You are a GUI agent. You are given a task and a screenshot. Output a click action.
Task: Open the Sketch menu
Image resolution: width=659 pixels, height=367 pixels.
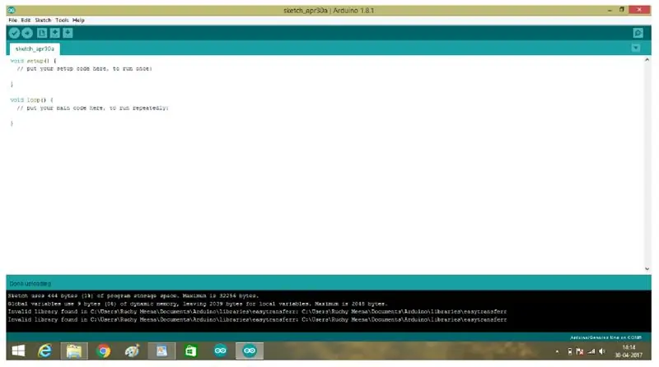[x=43, y=20]
